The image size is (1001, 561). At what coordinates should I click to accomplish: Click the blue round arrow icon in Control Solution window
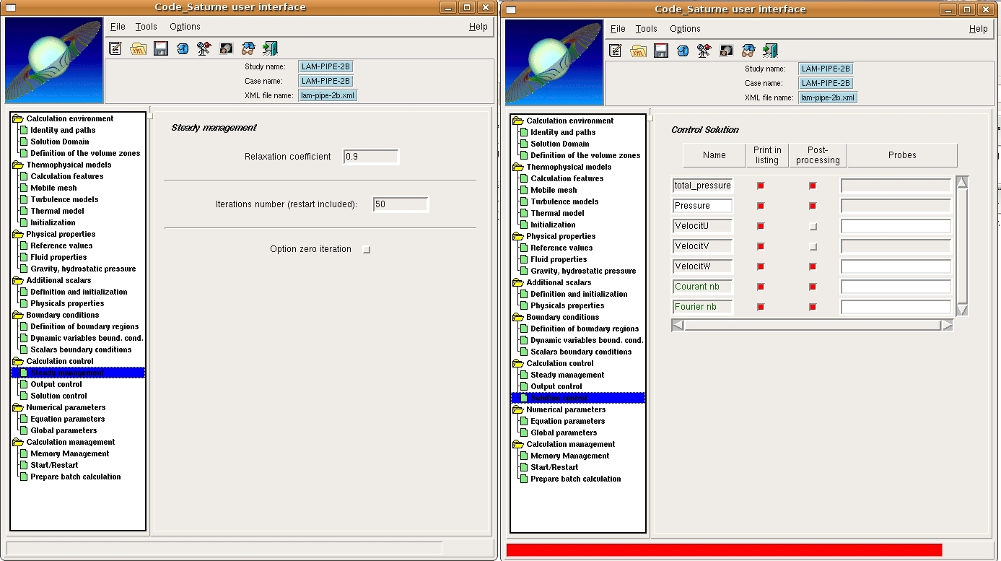click(x=683, y=51)
